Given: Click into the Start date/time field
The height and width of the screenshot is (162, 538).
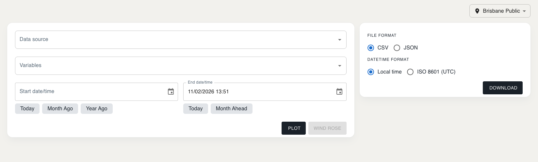Looking at the screenshot, I should click(88, 92).
